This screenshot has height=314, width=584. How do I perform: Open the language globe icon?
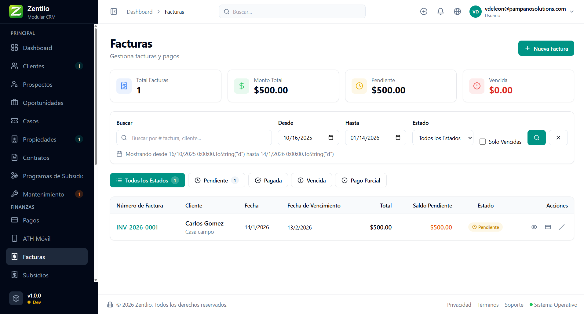[x=457, y=12]
